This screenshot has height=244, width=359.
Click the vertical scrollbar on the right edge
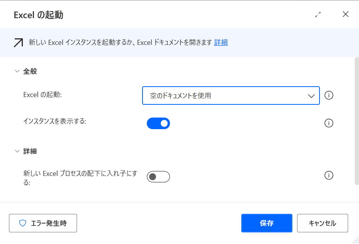tap(357, 120)
